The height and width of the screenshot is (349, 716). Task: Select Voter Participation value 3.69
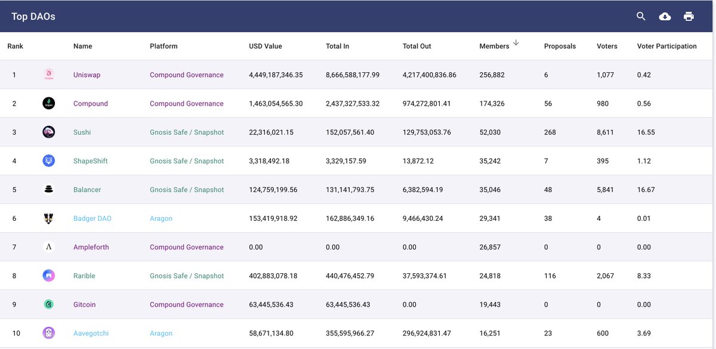tap(644, 333)
